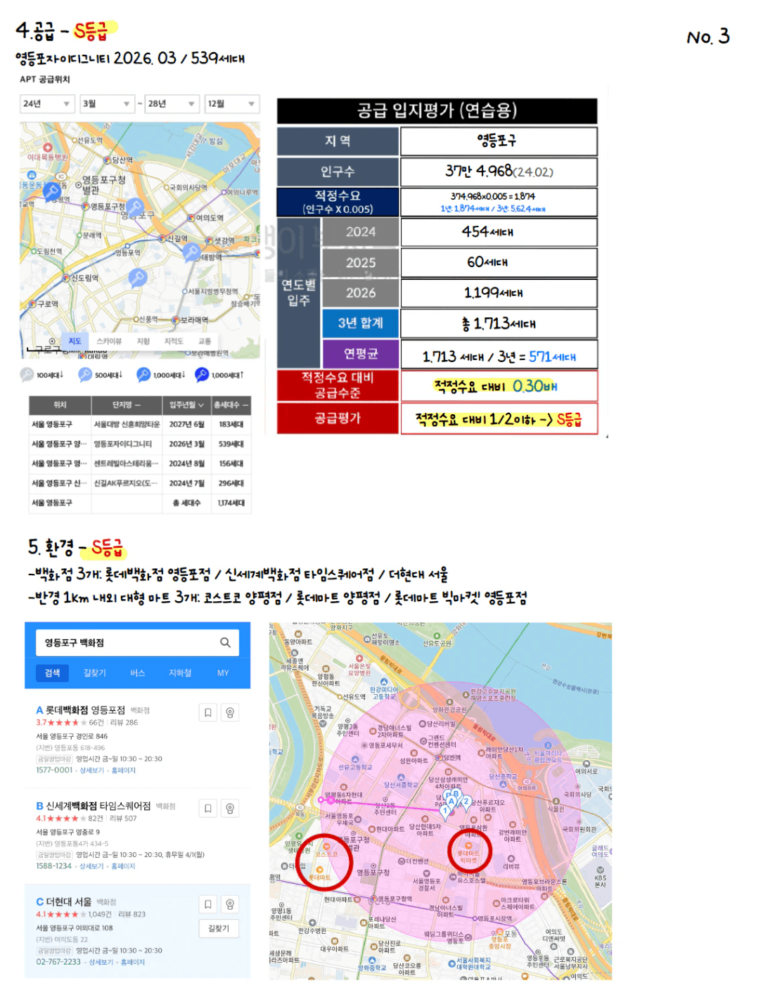Viewport: 763px width, 1002px height.
Task: Open the 길찾기 tab in blue bar
Action: [x=95, y=673]
